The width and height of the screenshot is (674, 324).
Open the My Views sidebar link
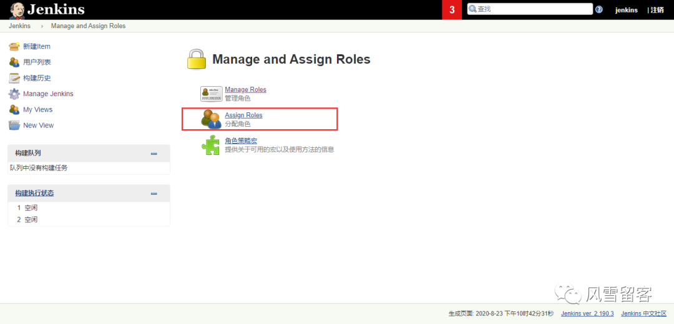[38, 110]
